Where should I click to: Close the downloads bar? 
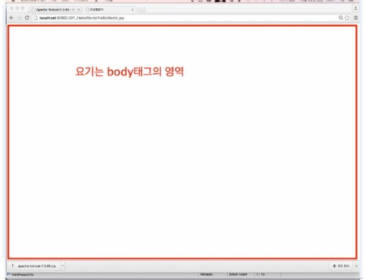(356, 266)
